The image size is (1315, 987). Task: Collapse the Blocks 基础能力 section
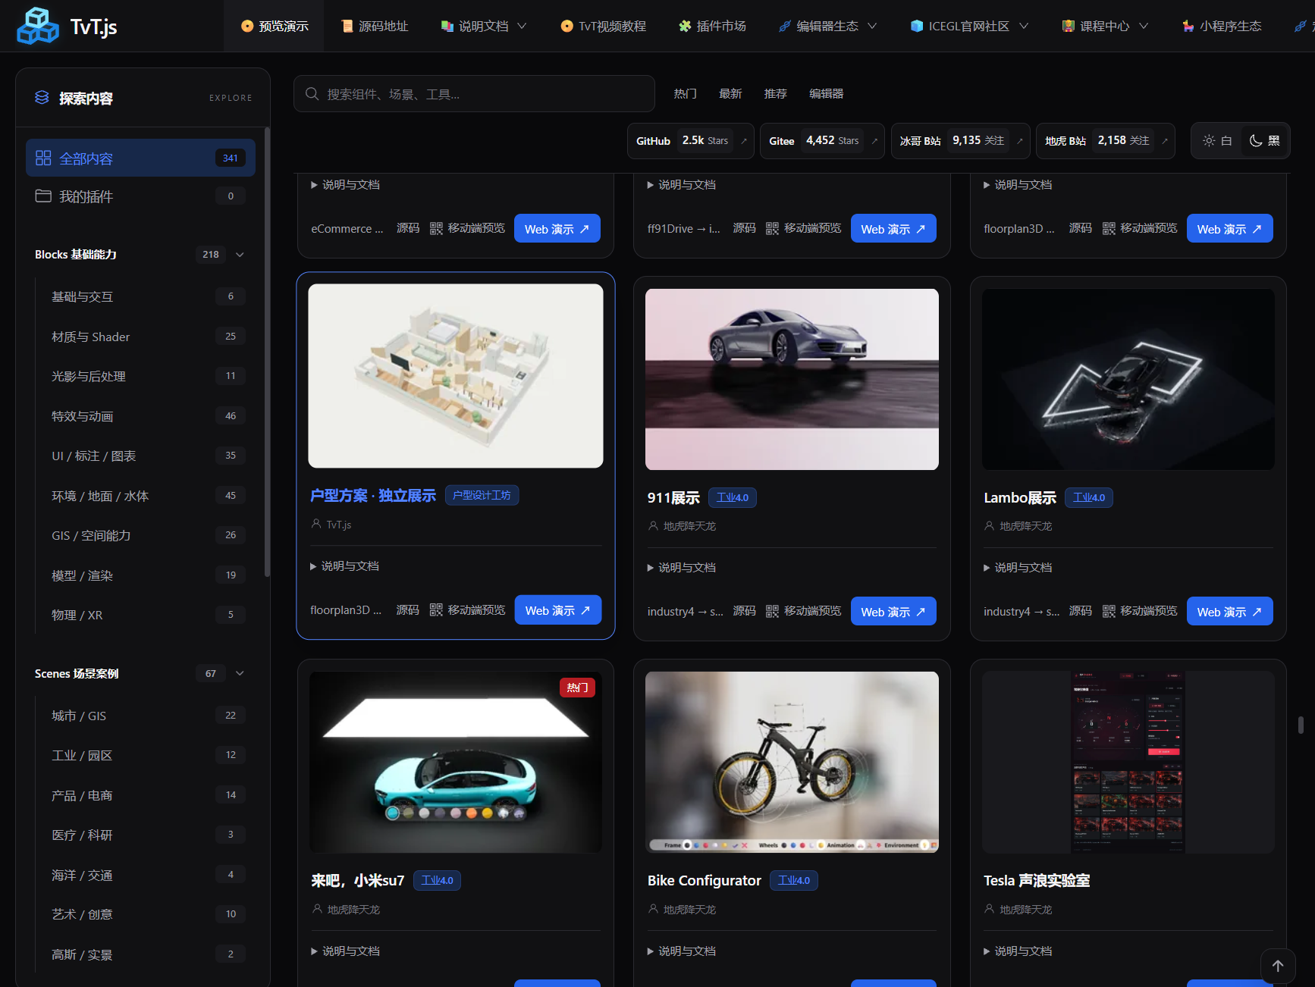[240, 255]
